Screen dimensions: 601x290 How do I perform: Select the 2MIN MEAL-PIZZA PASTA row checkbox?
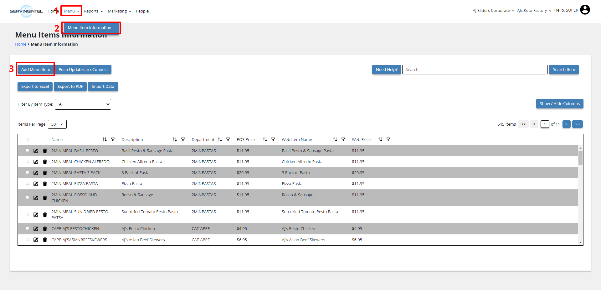point(28,183)
